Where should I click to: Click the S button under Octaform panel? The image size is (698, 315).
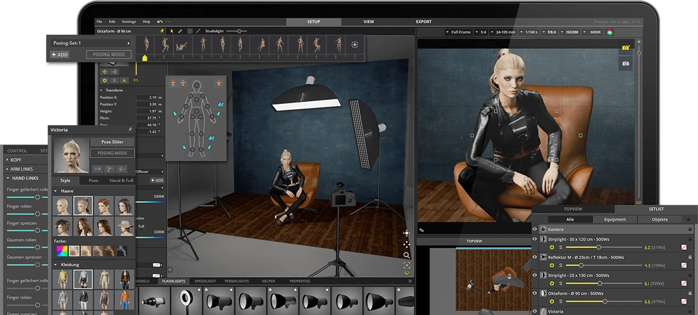[115, 80]
